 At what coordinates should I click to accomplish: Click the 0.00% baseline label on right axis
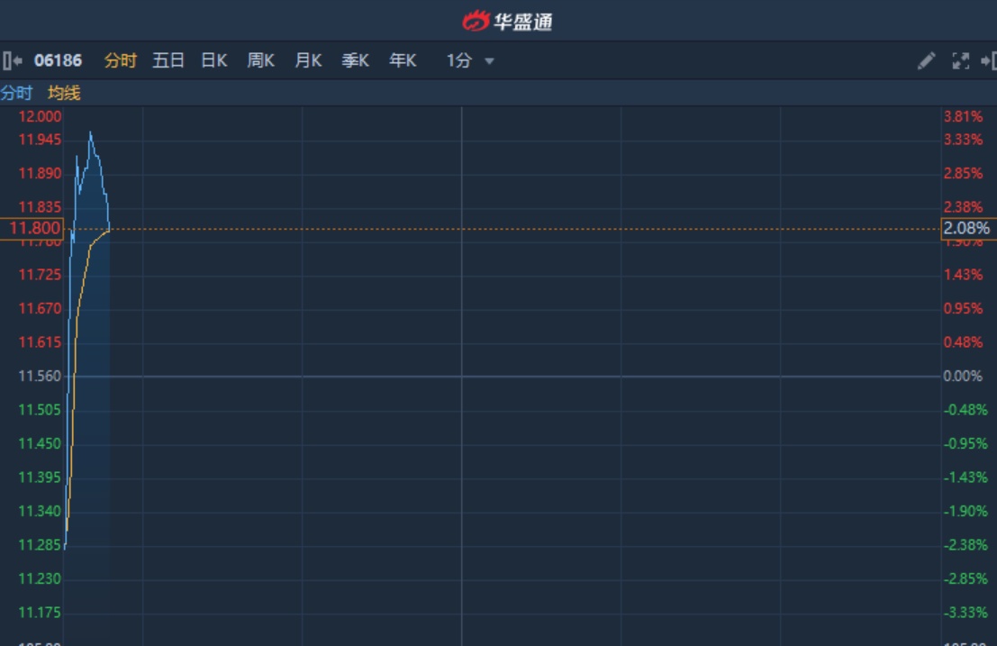[x=963, y=376]
